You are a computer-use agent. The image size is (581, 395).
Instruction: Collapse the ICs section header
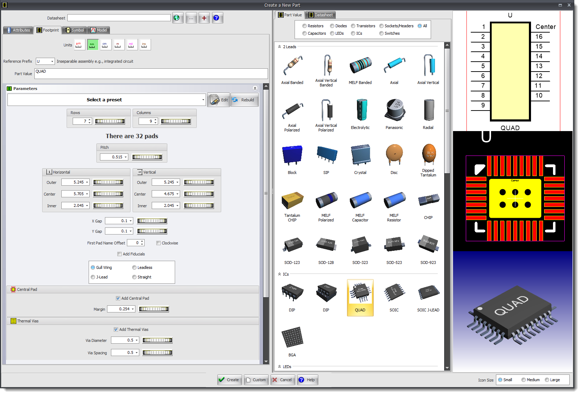280,274
